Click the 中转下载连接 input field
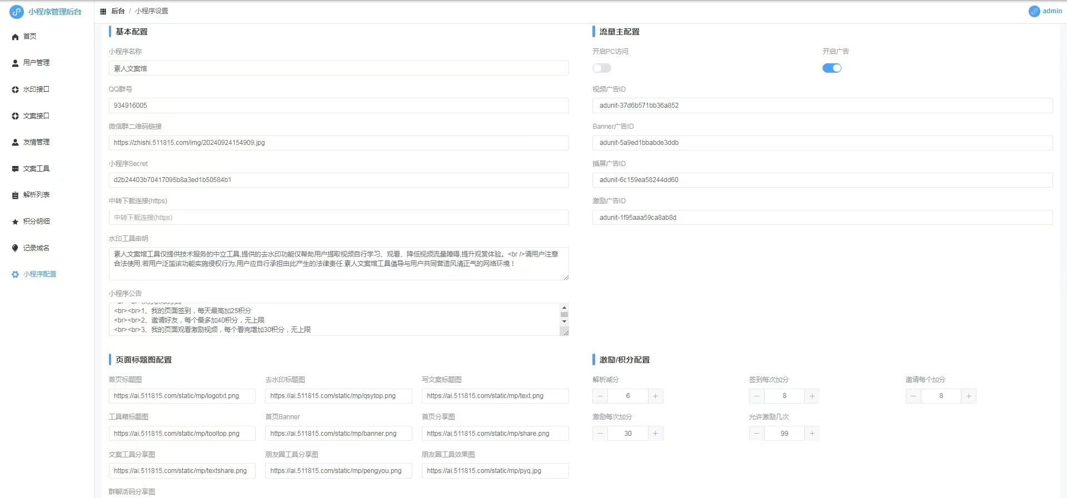The image size is (1067, 498). click(338, 218)
